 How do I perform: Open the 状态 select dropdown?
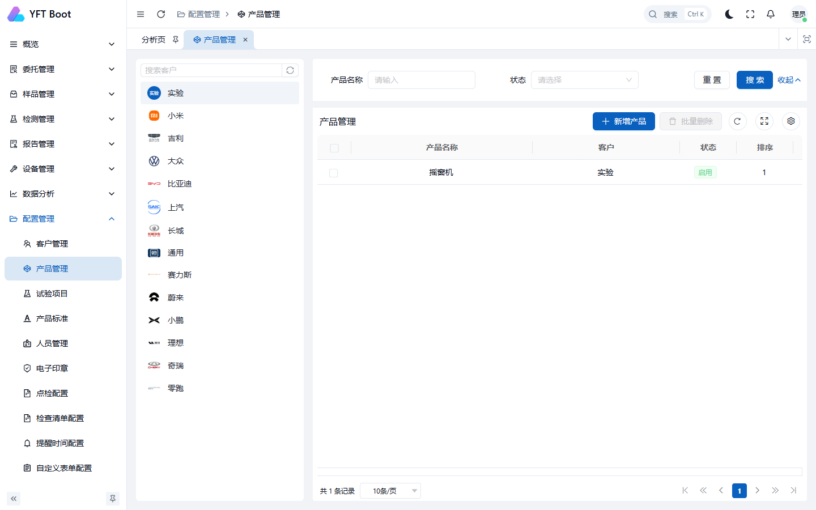[584, 80]
